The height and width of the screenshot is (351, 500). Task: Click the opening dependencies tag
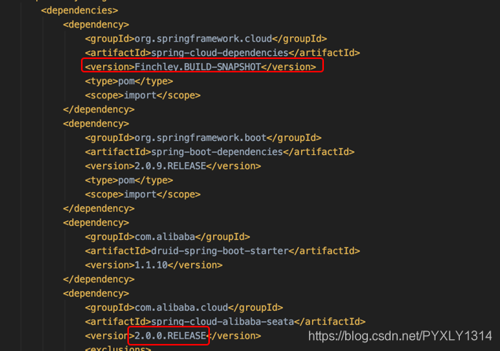pyautogui.click(x=79, y=10)
